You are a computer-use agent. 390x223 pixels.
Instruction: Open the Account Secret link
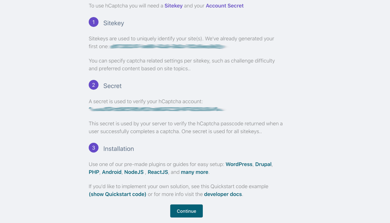tap(225, 6)
